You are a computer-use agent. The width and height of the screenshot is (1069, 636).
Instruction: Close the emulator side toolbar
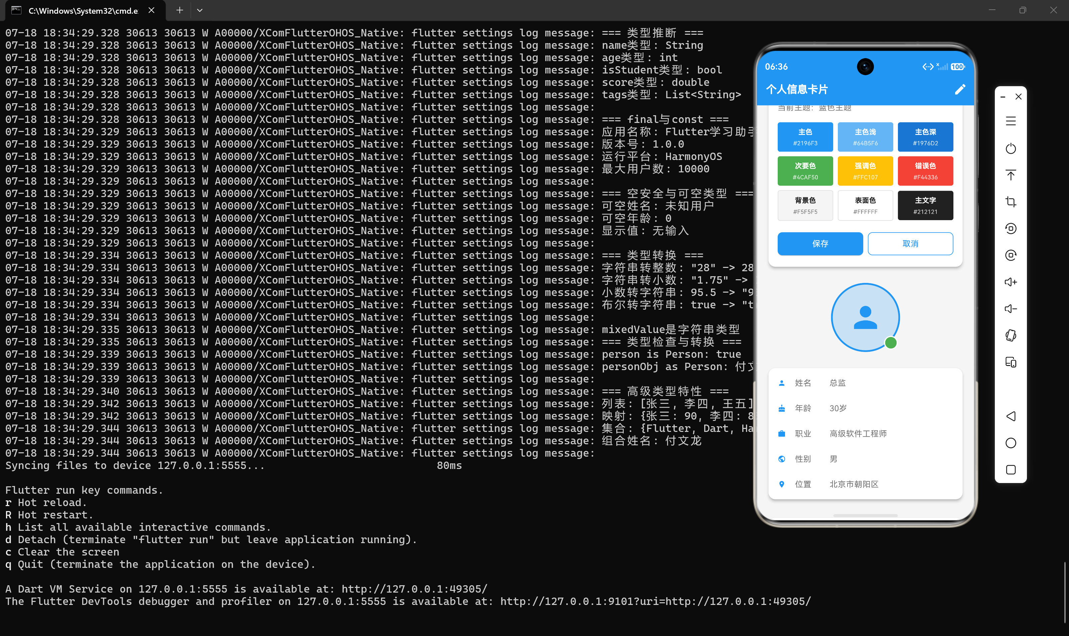(1019, 97)
